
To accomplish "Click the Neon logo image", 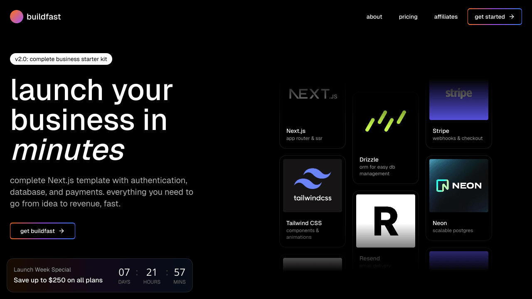I will coord(458,185).
